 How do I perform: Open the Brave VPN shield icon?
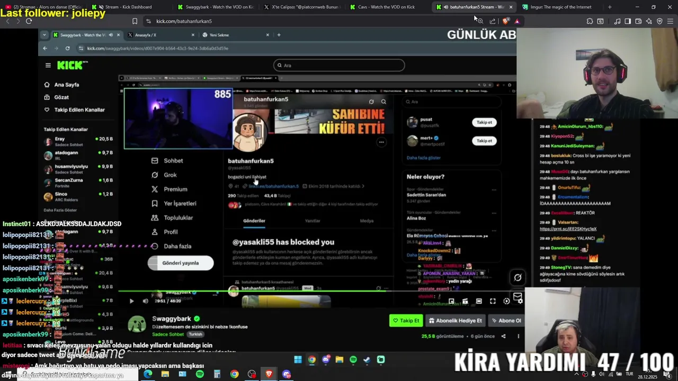pyautogui.click(x=659, y=21)
